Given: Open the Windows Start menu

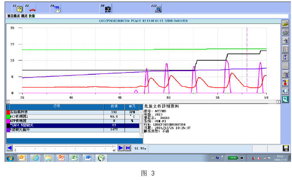Looking at the screenshot, I should (9, 157).
